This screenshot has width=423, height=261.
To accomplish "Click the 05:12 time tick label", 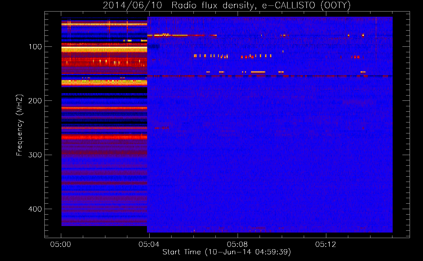I will coord(326,245).
